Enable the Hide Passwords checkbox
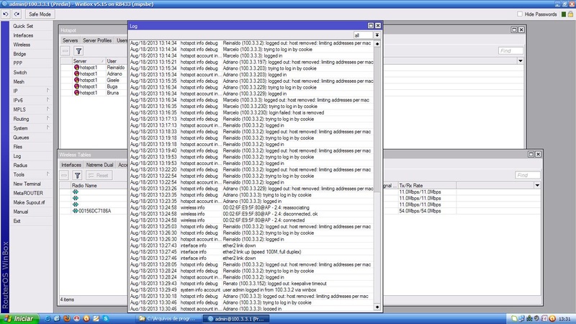 pos(520,14)
